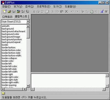The height and width of the screenshot is (100, 110).
Task: Select azimuth: in the cliptext list
Action: coord(5,26)
